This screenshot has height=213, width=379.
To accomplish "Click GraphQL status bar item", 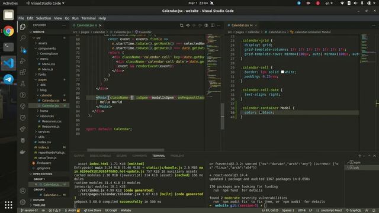I will click(x=354, y=211).
